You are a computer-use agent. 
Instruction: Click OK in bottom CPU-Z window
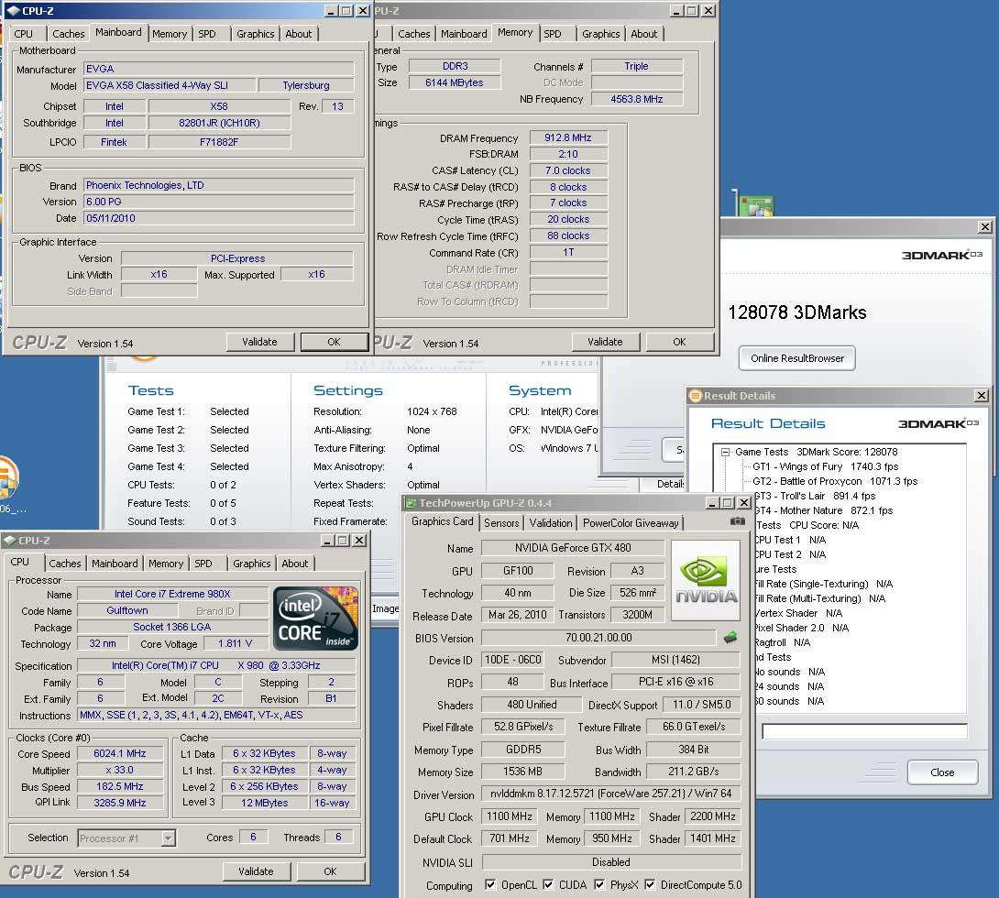330,871
